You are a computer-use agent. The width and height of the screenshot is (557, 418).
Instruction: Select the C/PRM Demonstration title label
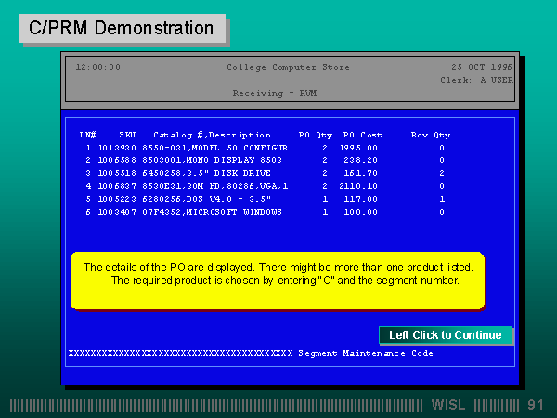(x=122, y=28)
